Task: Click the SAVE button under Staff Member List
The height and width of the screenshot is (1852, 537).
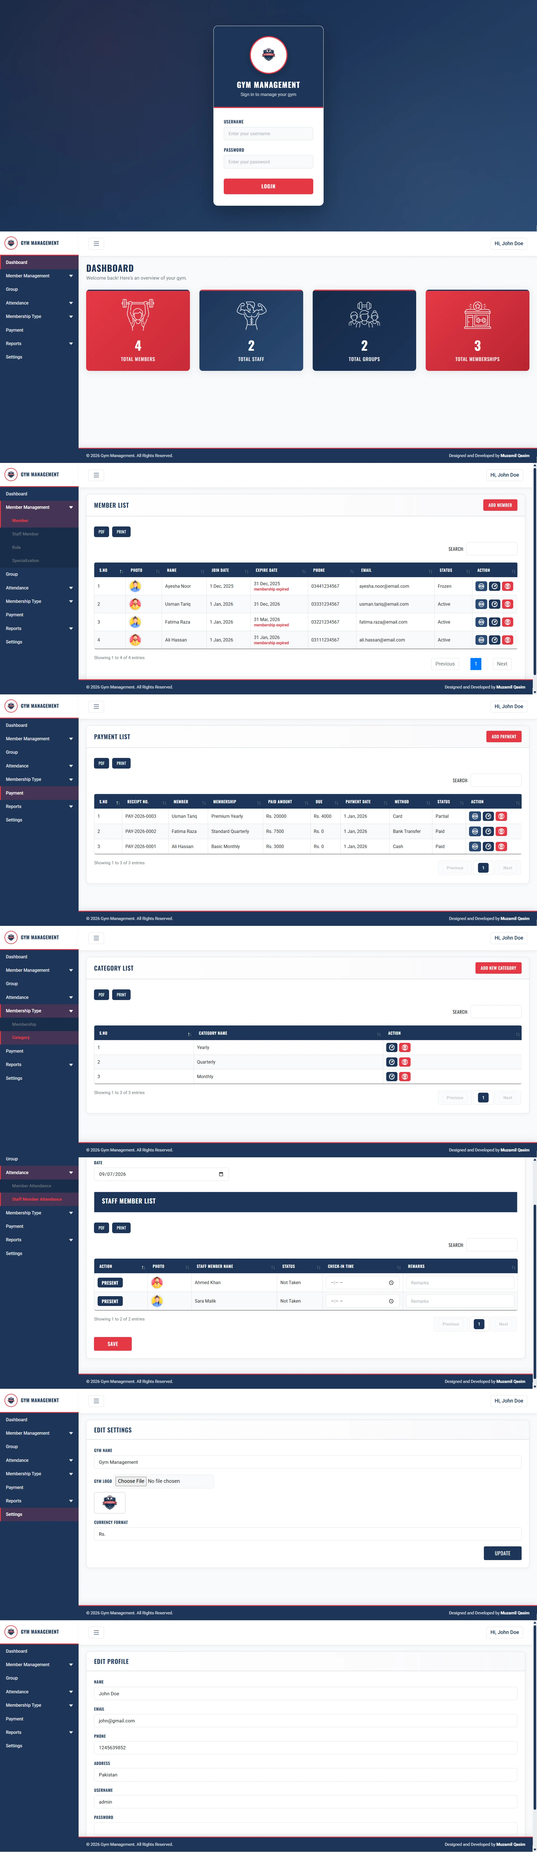Action: pos(113,1344)
